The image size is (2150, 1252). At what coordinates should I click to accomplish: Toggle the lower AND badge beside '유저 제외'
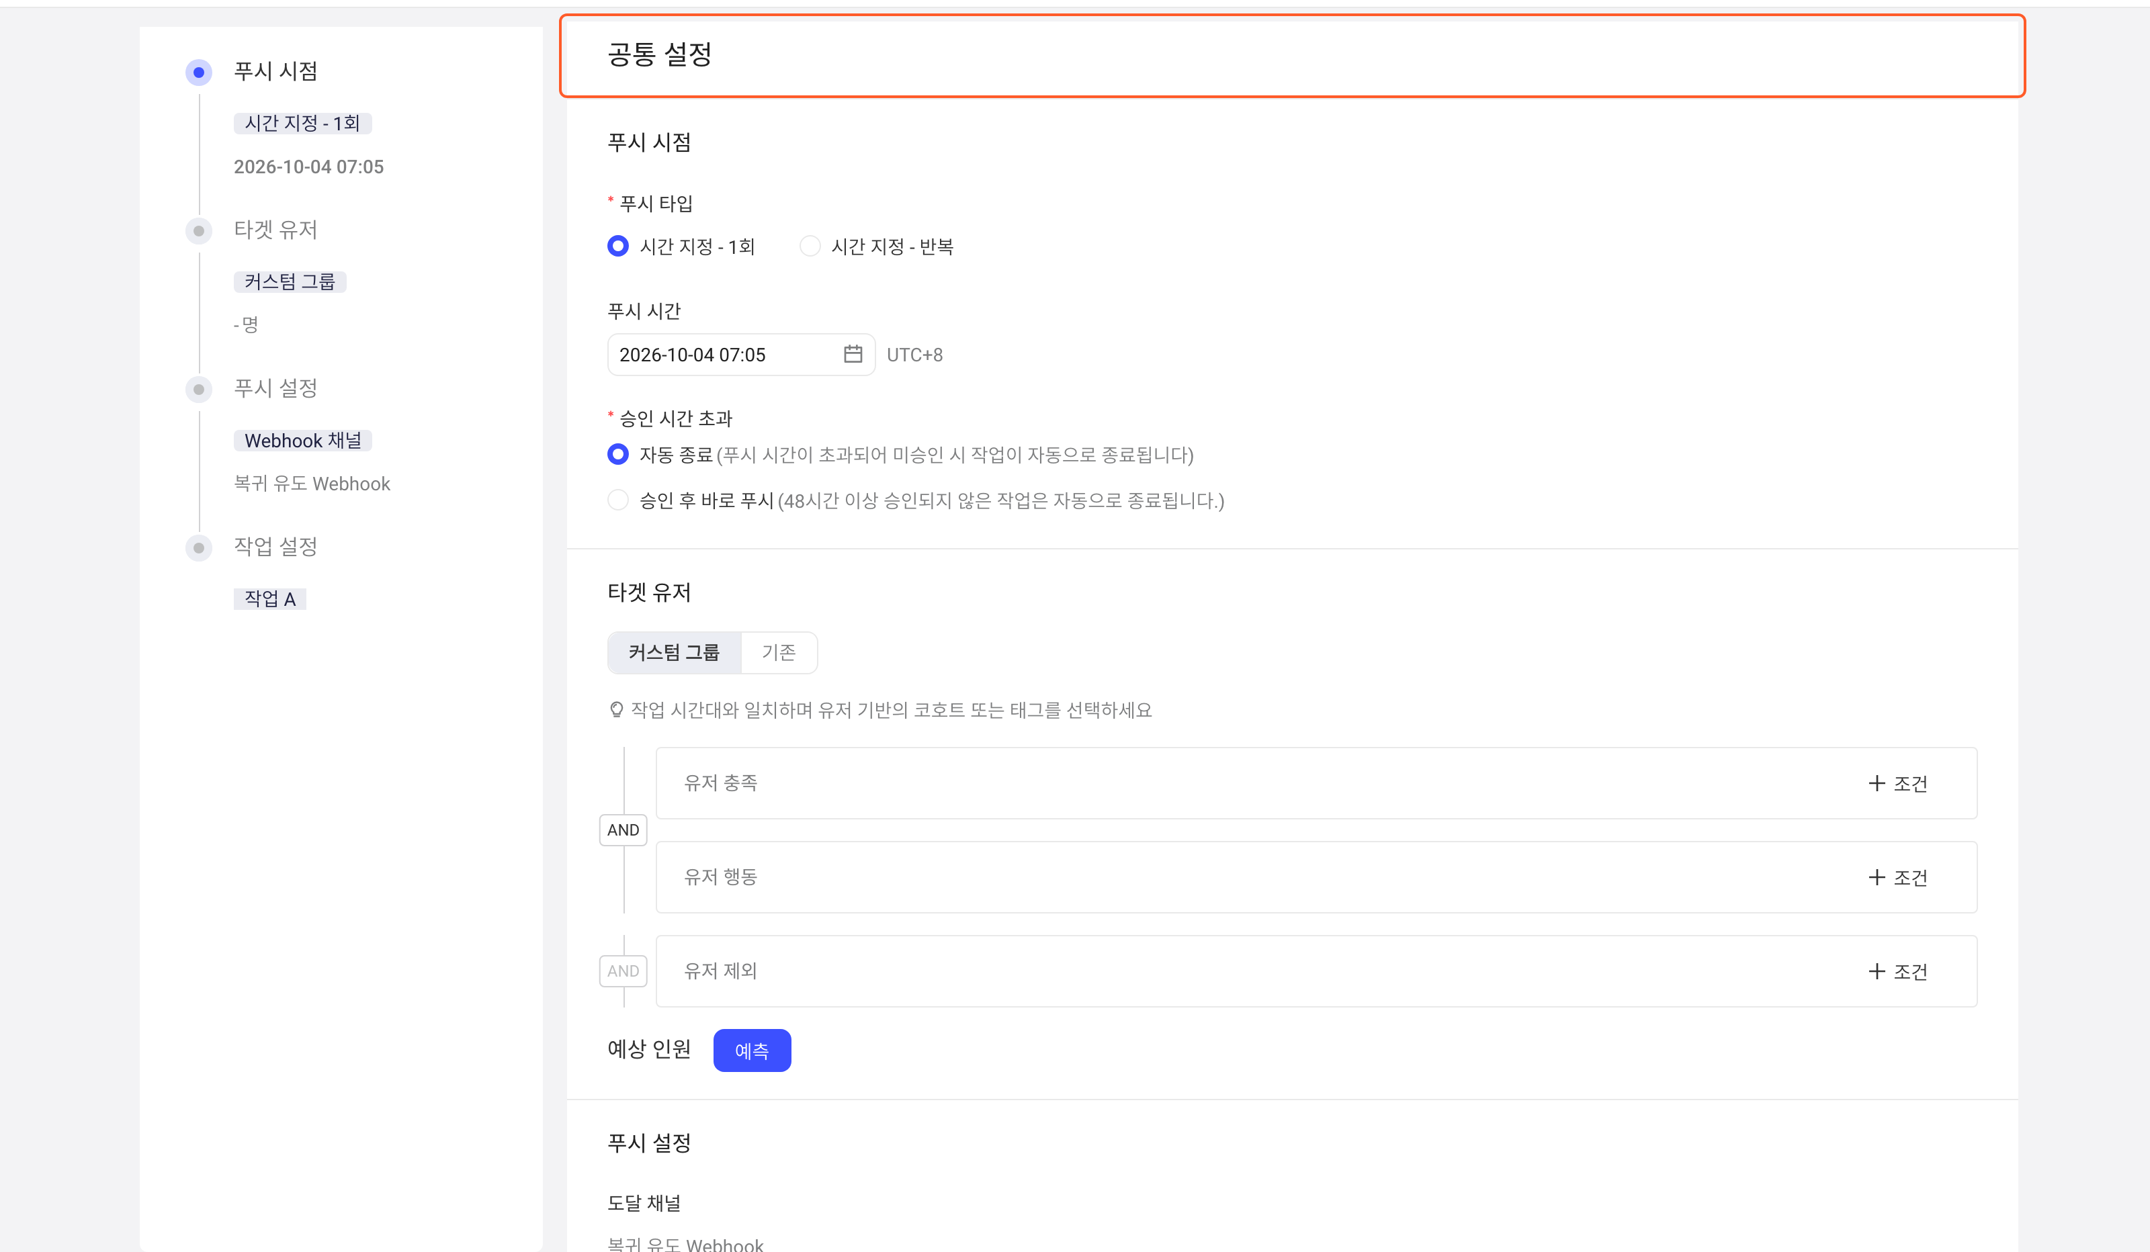(623, 971)
